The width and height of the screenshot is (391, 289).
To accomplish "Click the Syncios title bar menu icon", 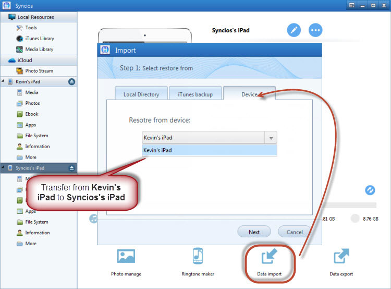I will 351,5.
